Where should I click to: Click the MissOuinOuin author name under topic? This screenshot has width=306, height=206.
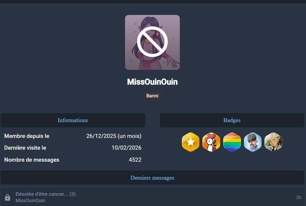click(x=30, y=201)
